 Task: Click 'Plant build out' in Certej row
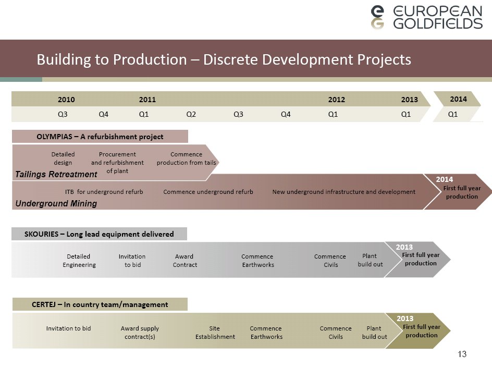pyautogui.click(x=374, y=333)
